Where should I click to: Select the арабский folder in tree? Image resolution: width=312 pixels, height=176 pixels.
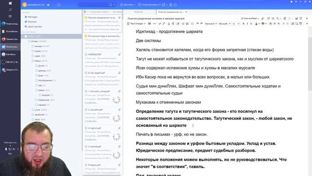point(39,115)
